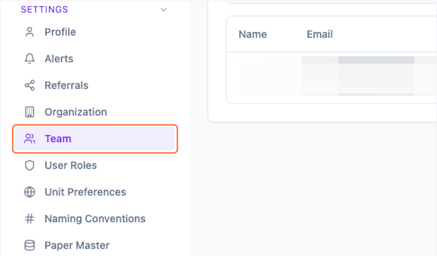This screenshot has height=256, width=437.
Task: Open the Naming Conventions settings
Action: pyautogui.click(x=95, y=218)
